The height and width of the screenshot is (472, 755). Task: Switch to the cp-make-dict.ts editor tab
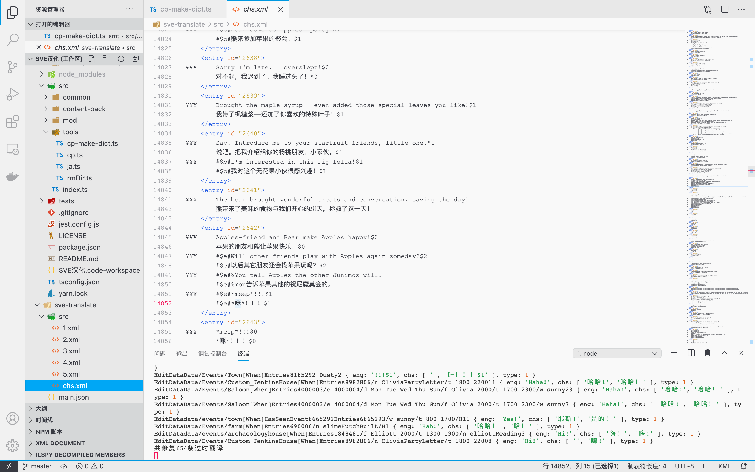185,9
